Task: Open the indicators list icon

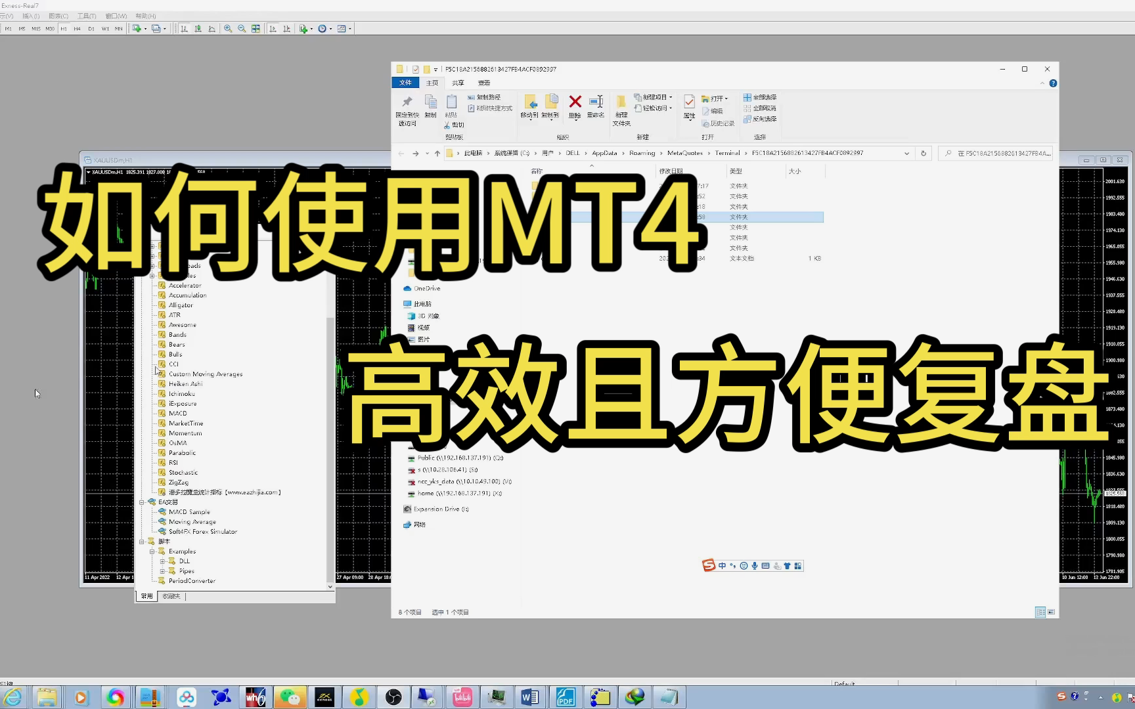Action: [303, 29]
